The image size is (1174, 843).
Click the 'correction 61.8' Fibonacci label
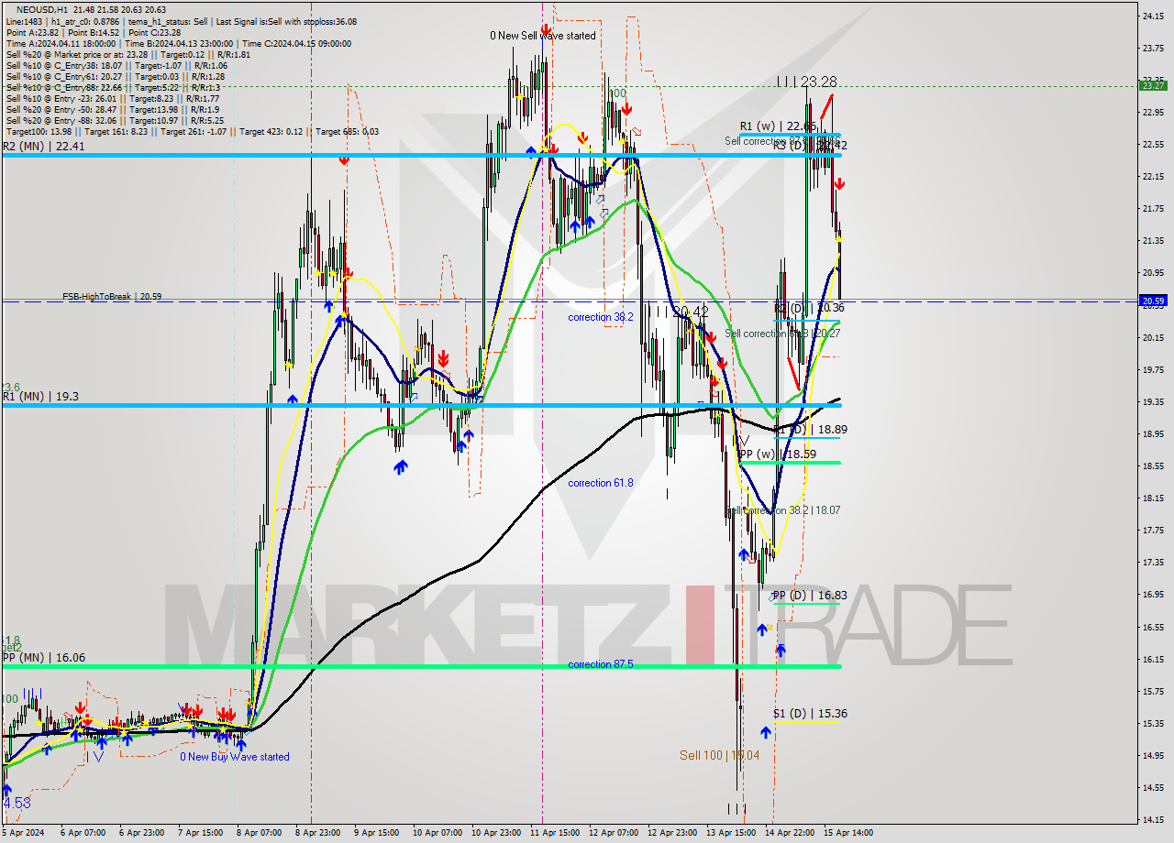point(601,483)
